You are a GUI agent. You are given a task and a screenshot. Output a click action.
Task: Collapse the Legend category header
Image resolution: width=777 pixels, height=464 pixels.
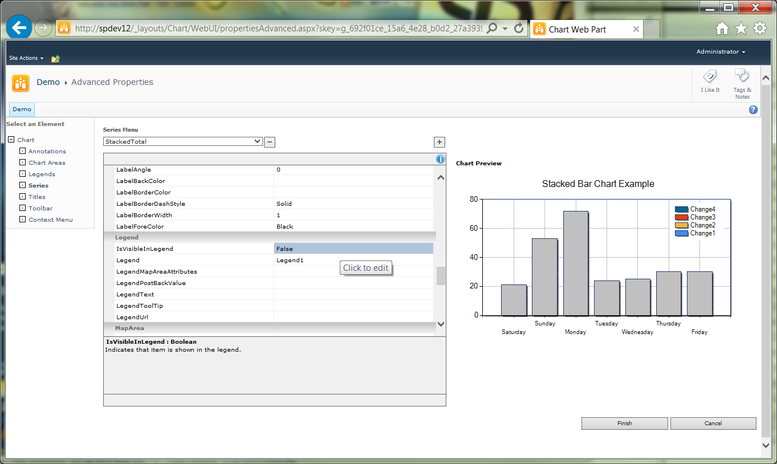coord(270,237)
